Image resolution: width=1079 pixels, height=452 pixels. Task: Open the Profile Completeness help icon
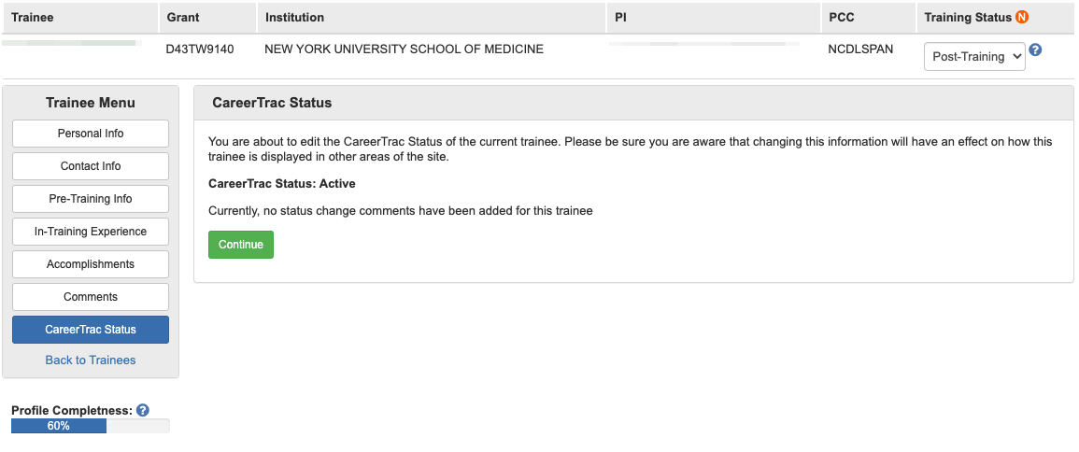143,410
